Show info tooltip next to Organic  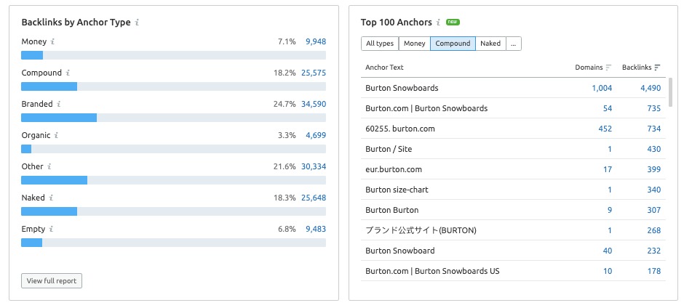[x=57, y=136]
